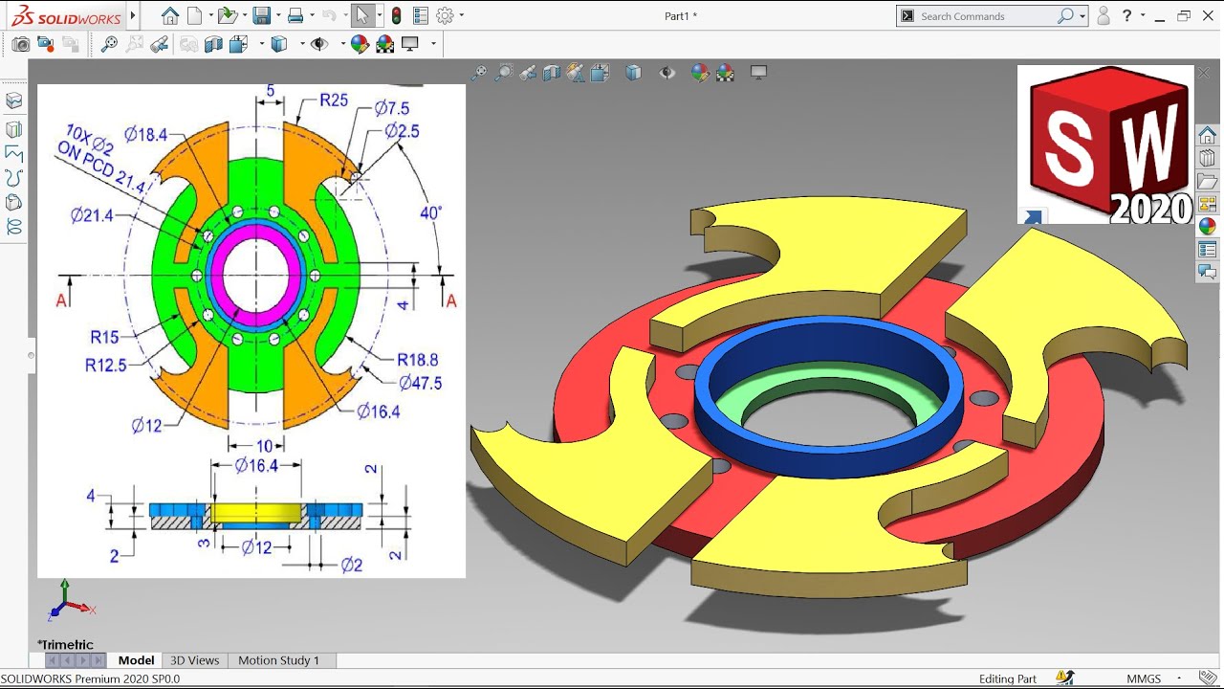Image resolution: width=1224 pixels, height=689 pixels.
Task: Expand the Select tool dropdown arrow
Action: point(380,15)
